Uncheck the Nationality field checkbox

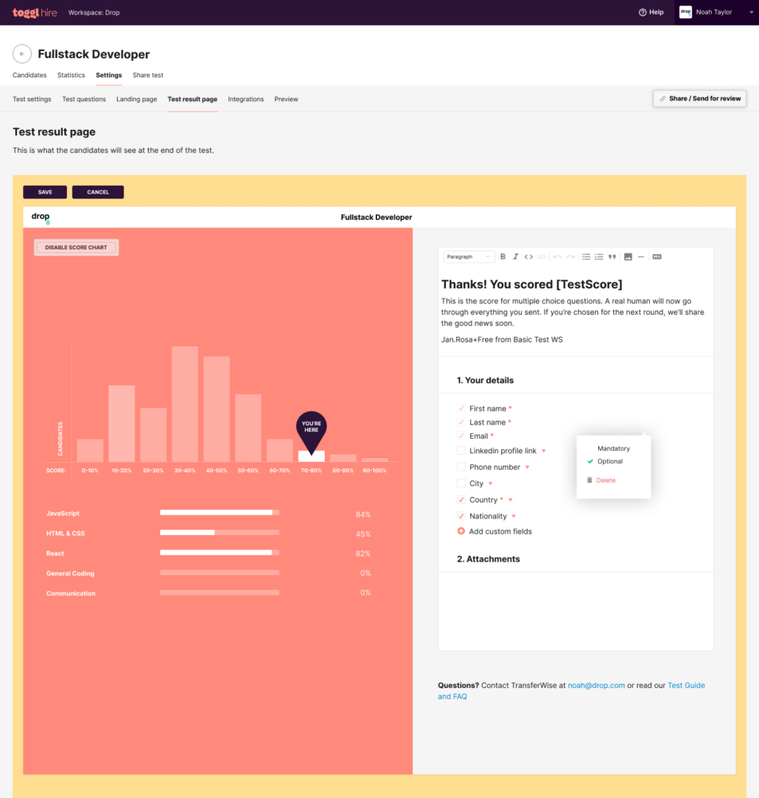pyautogui.click(x=461, y=516)
